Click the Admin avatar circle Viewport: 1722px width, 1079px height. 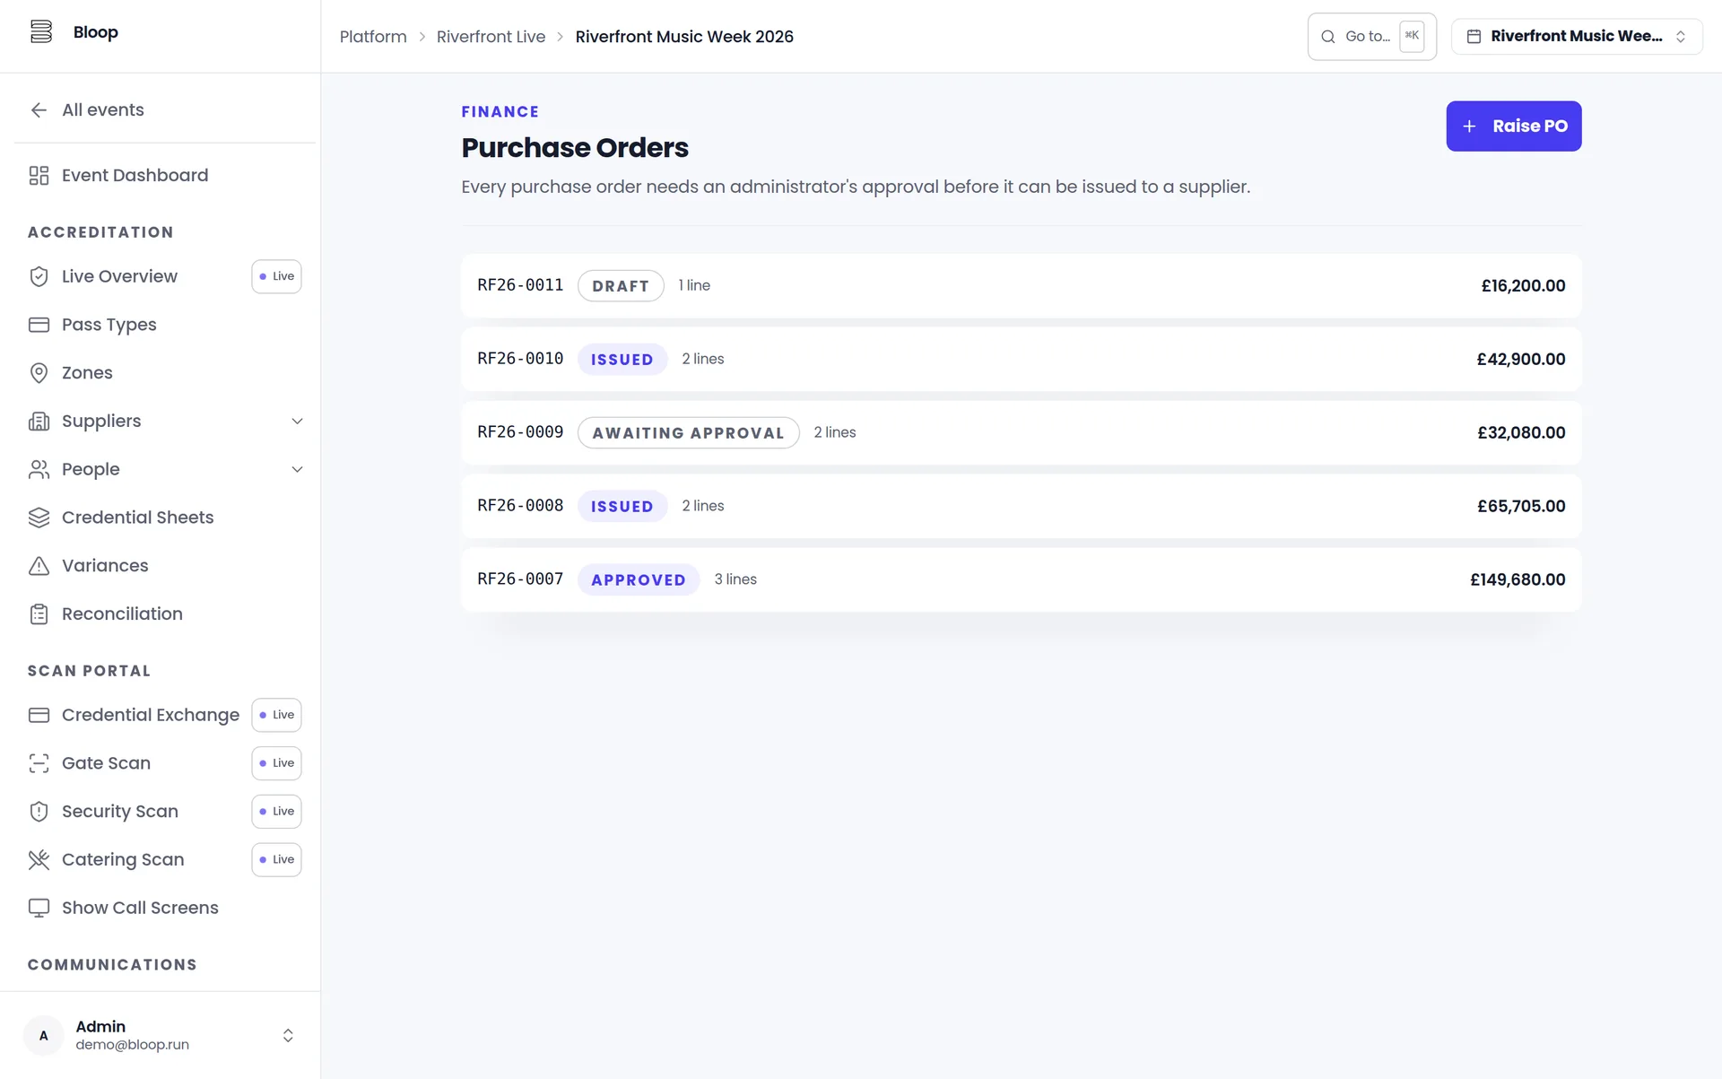[x=43, y=1036]
